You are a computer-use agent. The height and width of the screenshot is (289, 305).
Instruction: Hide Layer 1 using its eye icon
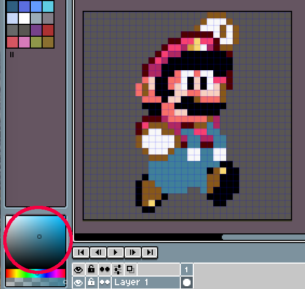78,282
